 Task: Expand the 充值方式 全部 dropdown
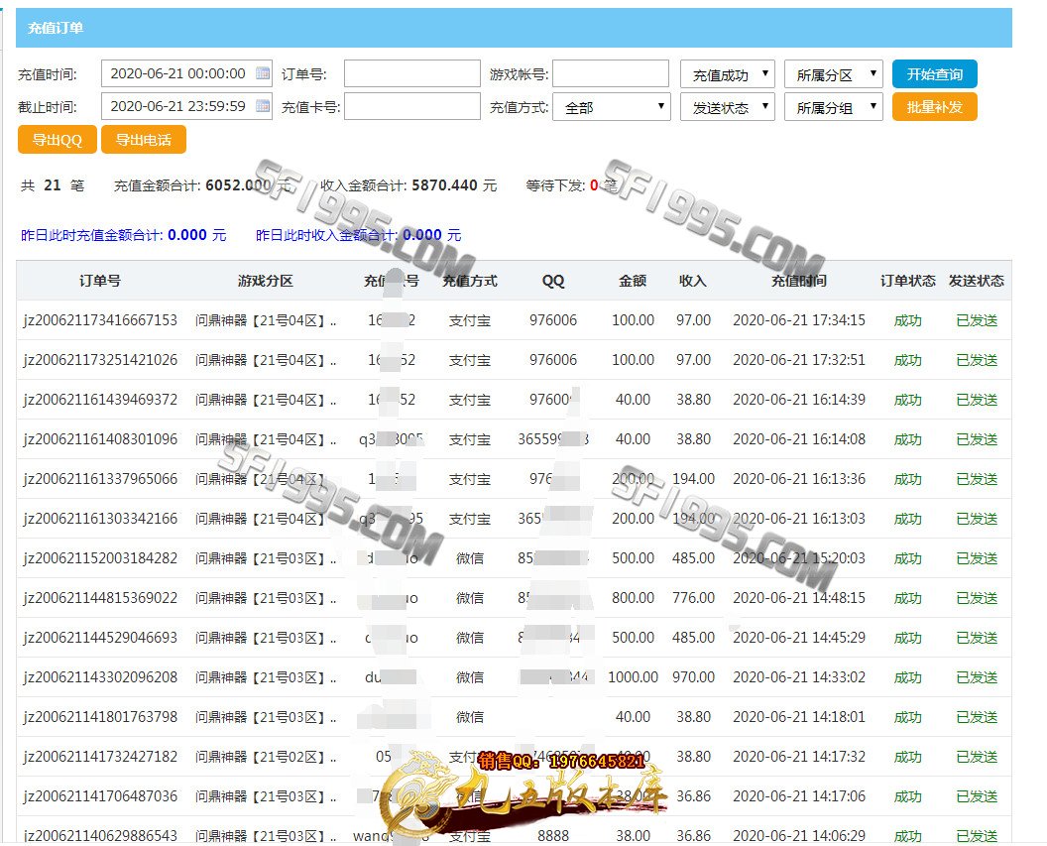pyautogui.click(x=611, y=107)
